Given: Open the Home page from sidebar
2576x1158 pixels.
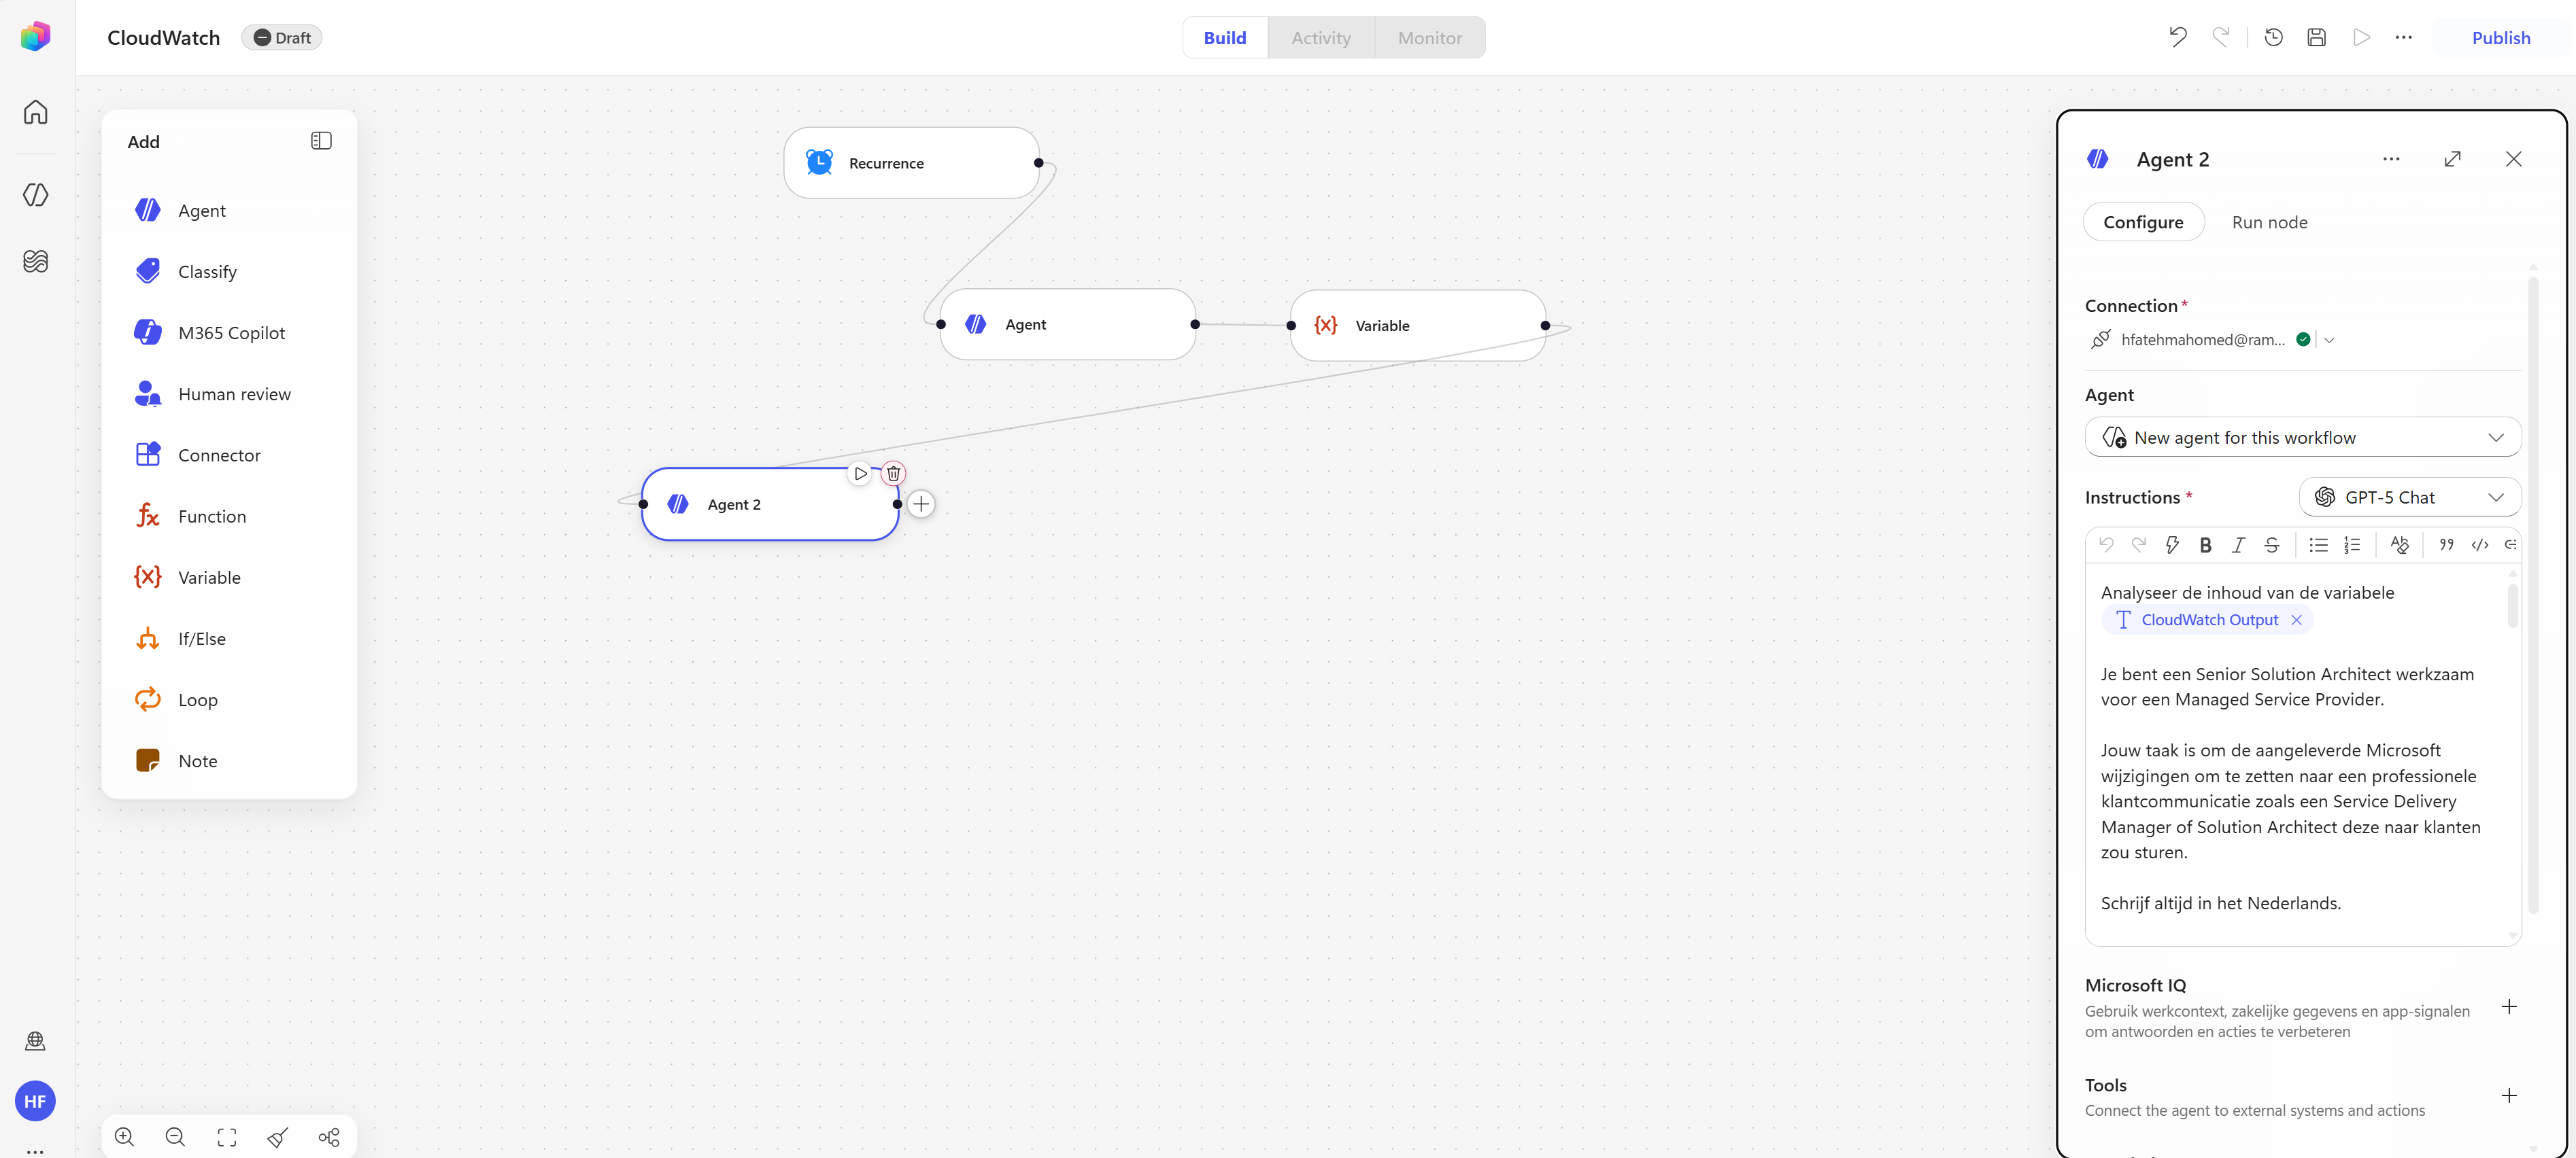Looking at the screenshot, I should 36,112.
